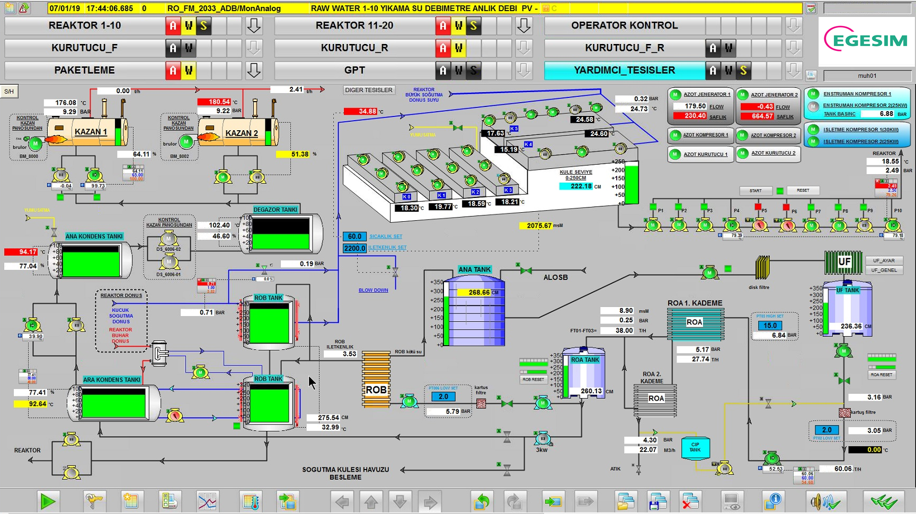Viewport: 916px width, 514px height.
Task: Open the REAKTOR 1-10 area tab
Action: coord(85,25)
